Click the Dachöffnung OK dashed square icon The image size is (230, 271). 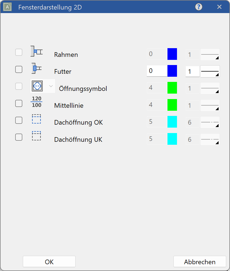point(36,119)
